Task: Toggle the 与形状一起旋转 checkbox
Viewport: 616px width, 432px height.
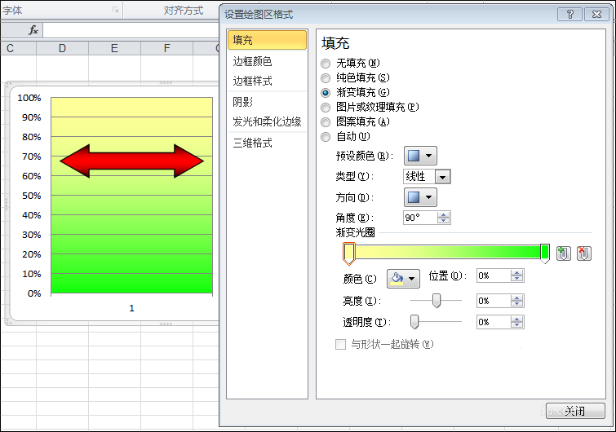Action: tap(340, 345)
